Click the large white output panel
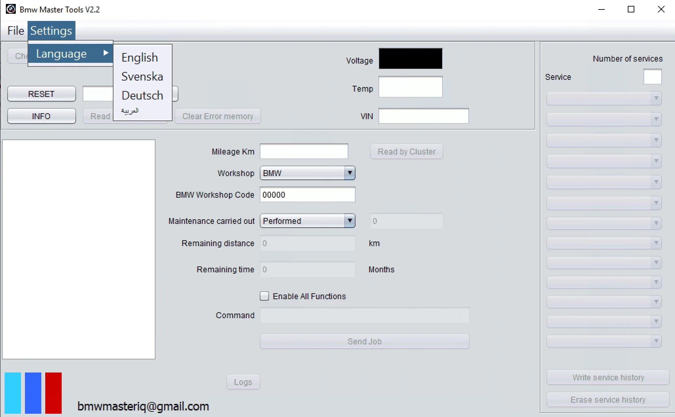 (x=79, y=249)
